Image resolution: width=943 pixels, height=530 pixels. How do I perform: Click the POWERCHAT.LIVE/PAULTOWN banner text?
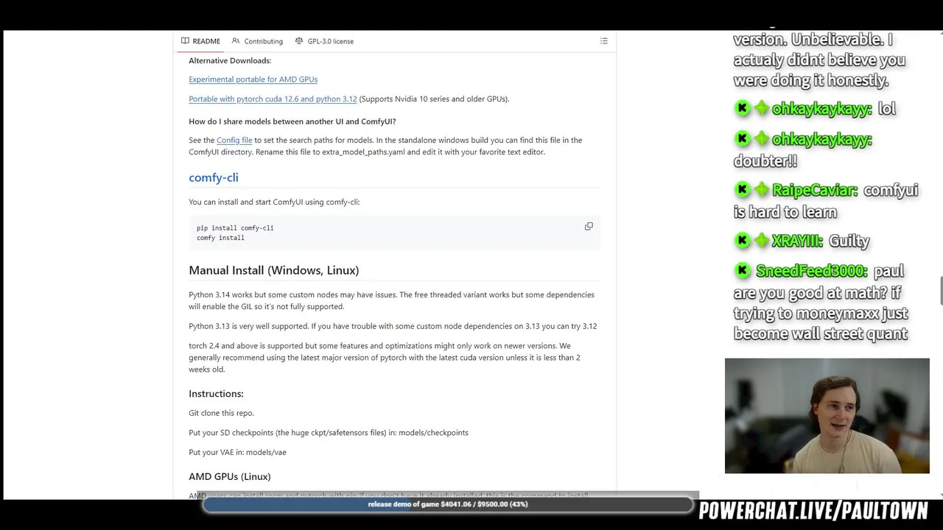pos(813,511)
